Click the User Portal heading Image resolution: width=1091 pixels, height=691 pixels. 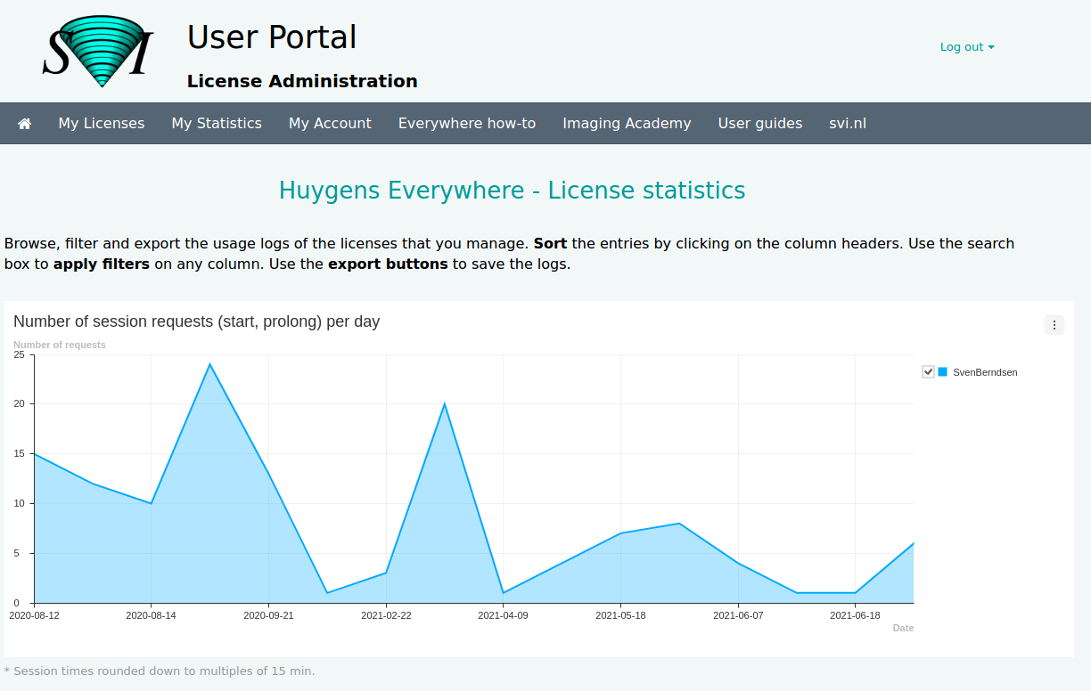(x=272, y=37)
